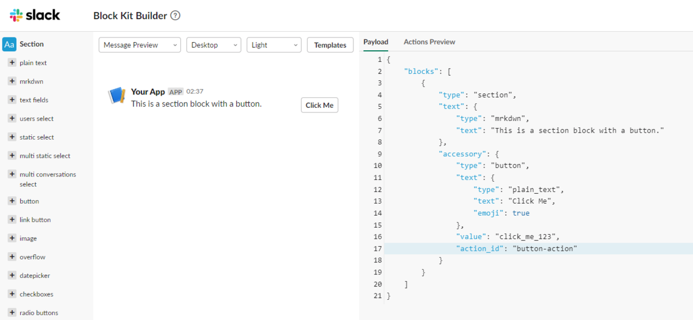
Task: Click the "action_id" line in payload editor
Action: click(538, 249)
